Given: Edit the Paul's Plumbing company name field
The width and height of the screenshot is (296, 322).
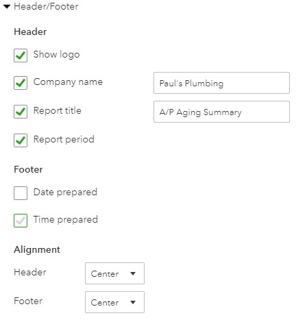Looking at the screenshot, I should click(x=221, y=83).
